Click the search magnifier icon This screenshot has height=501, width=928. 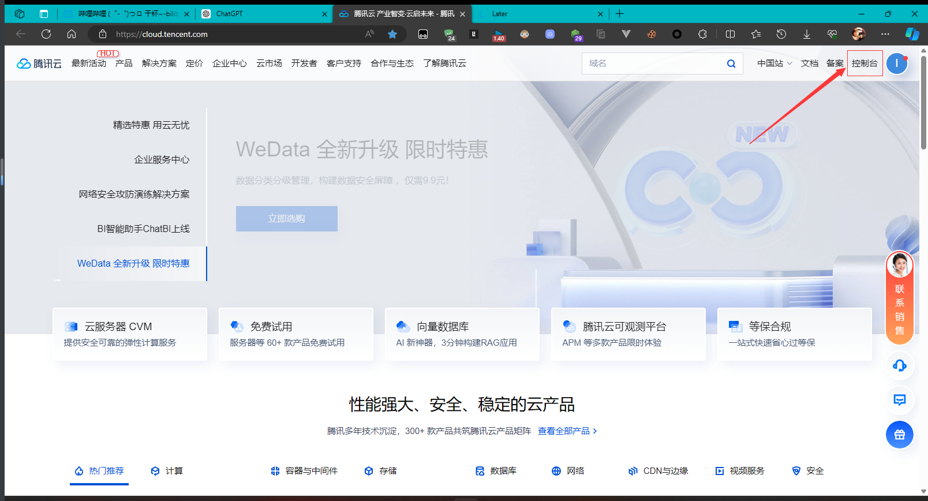point(731,63)
